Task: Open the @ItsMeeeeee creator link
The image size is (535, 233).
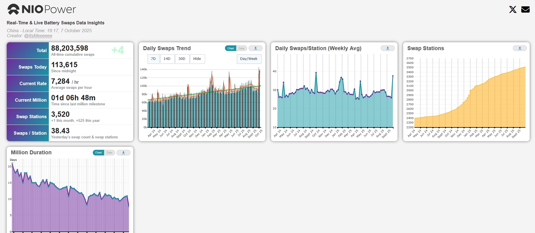Action: 38,36
